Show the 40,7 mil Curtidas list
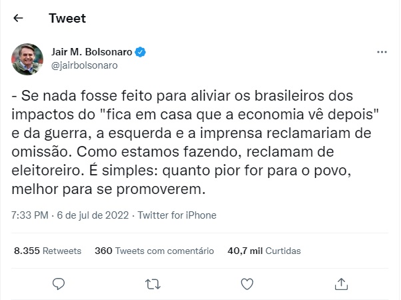401x300 pixels. (264, 251)
